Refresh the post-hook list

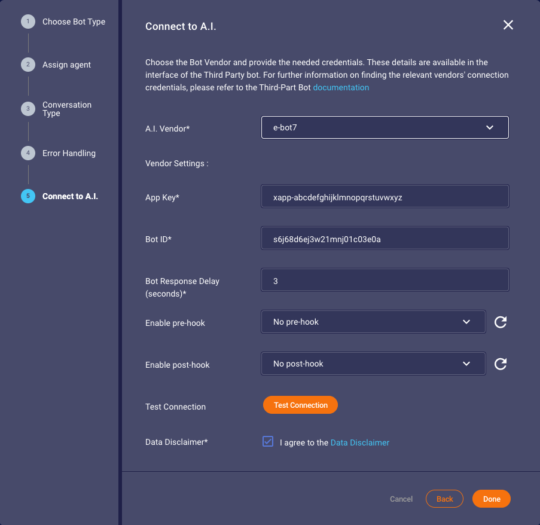(x=500, y=364)
